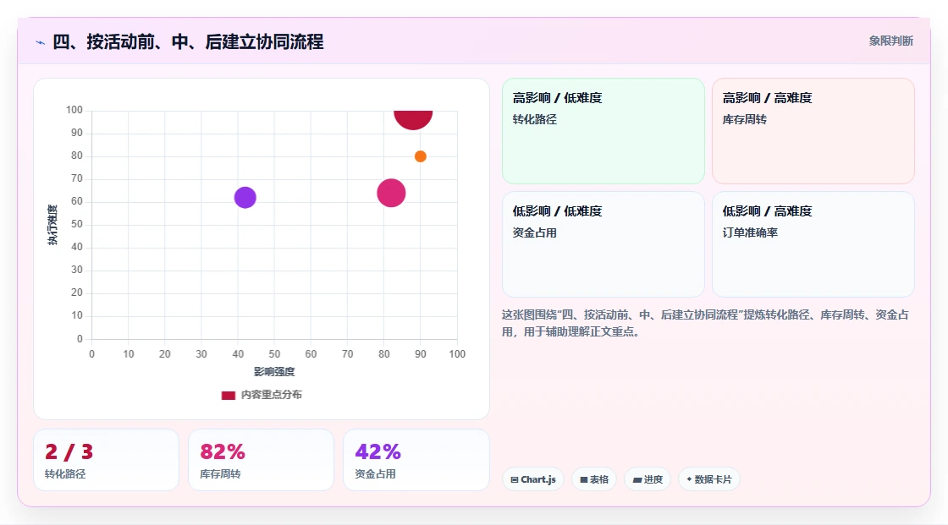
Task: Click the 42% 资金占用 stat card
Action: 416,460
